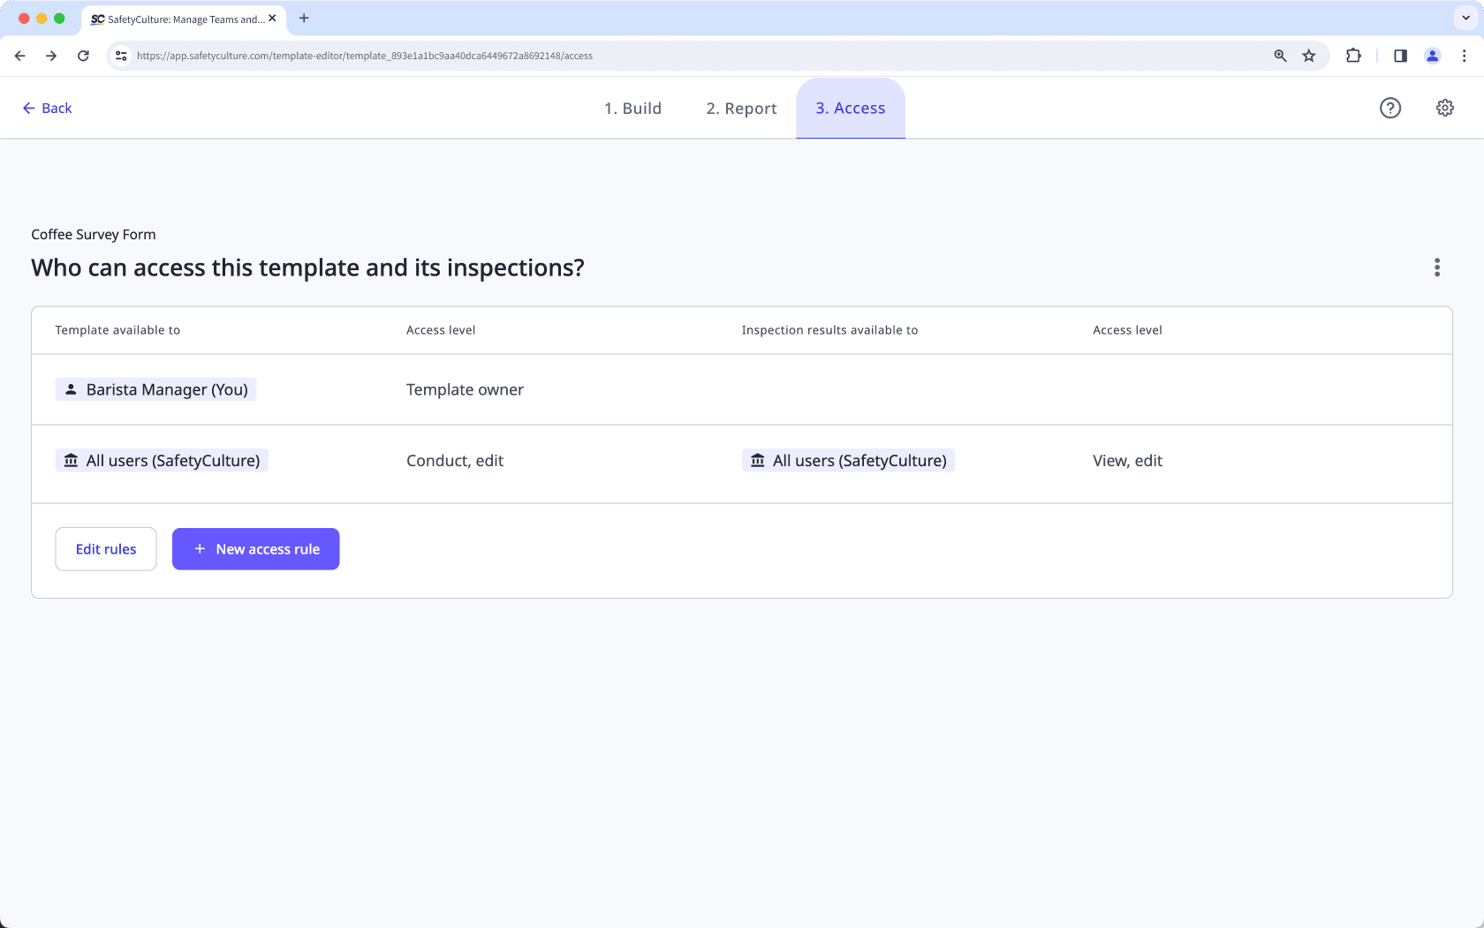Select the All users (SafetyCulture) chip under Template available
This screenshot has height=928, width=1484.
tap(161, 460)
